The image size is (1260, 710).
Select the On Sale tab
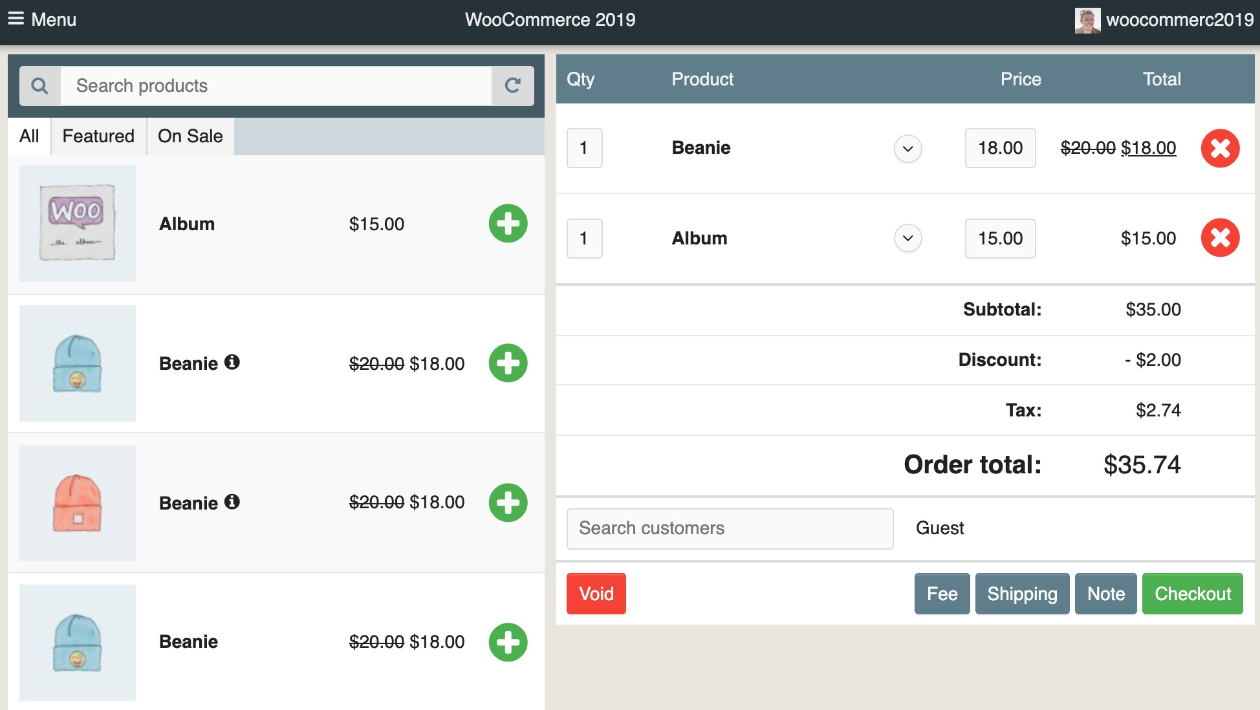tap(190, 135)
